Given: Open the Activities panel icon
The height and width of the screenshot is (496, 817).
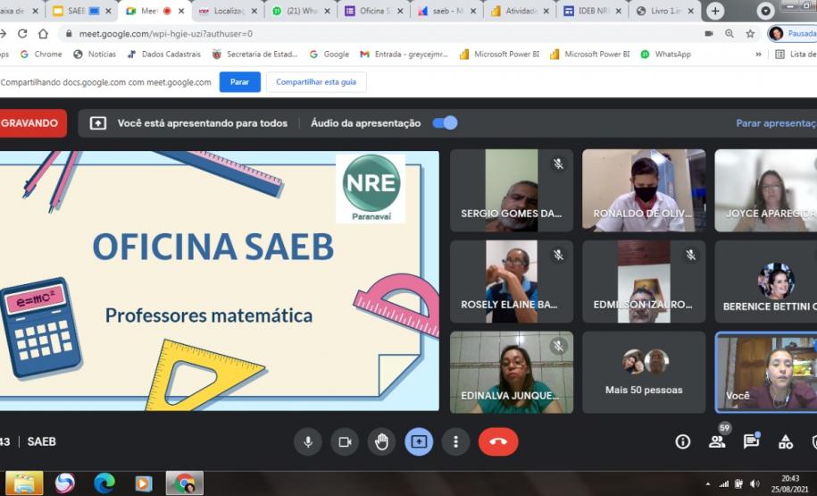Looking at the screenshot, I should pos(786,441).
